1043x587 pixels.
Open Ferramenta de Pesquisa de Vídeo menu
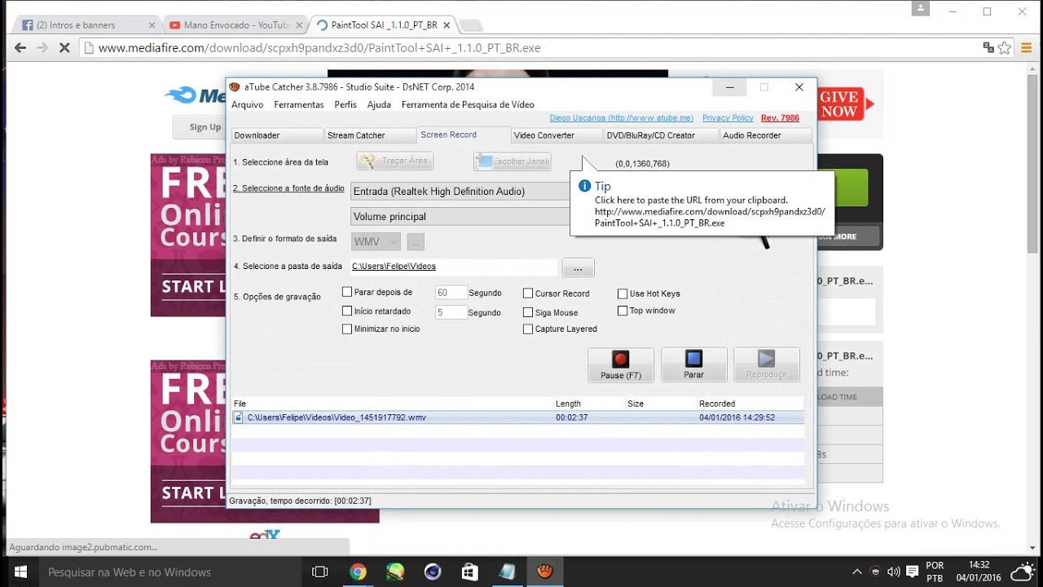468,104
